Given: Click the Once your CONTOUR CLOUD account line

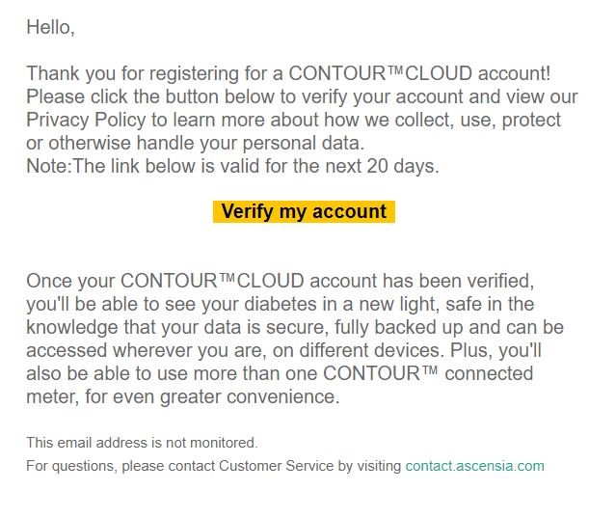Looking at the screenshot, I should tap(281, 281).
